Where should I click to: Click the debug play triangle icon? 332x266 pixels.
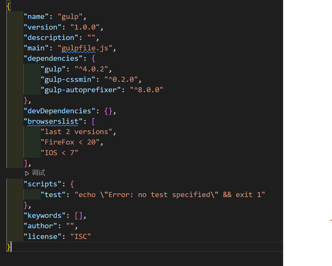point(27,173)
